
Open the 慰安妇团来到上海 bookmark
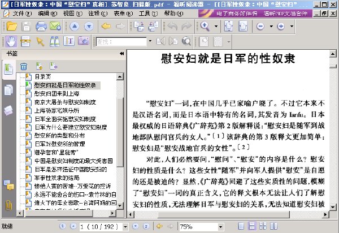pyautogui.click(x=56, y=93)
